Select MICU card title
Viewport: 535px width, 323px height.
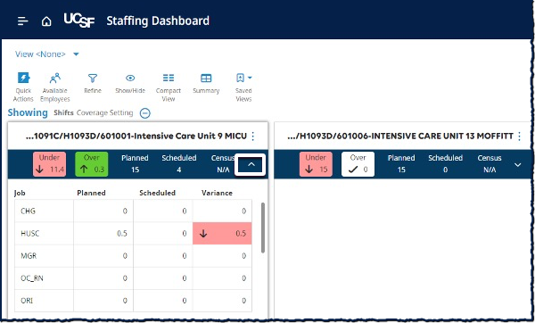click(136, 137)
